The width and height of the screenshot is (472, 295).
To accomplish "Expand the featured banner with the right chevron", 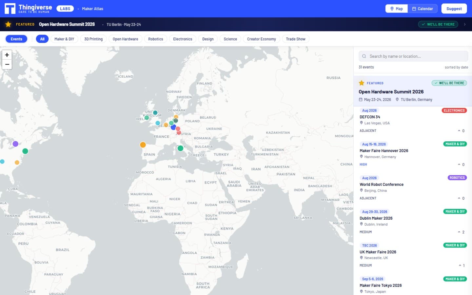I will point(464,24).
